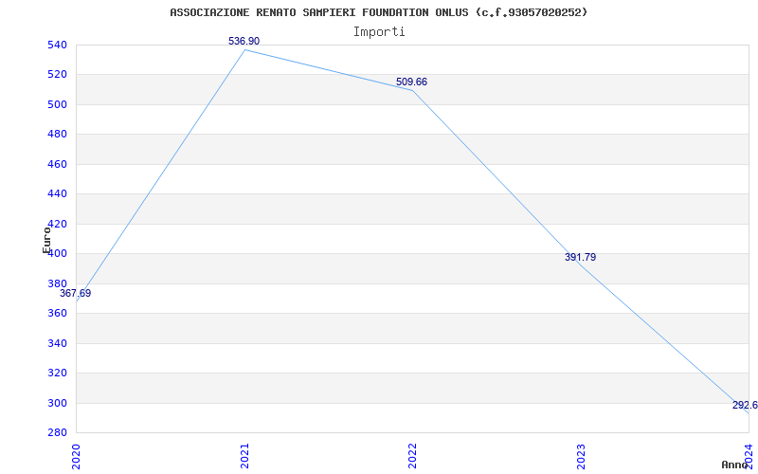This screenshot has width=758, height=474.
Task: Click the y-axis value 420
Action: pyautogui.click(x=57, y=224)
